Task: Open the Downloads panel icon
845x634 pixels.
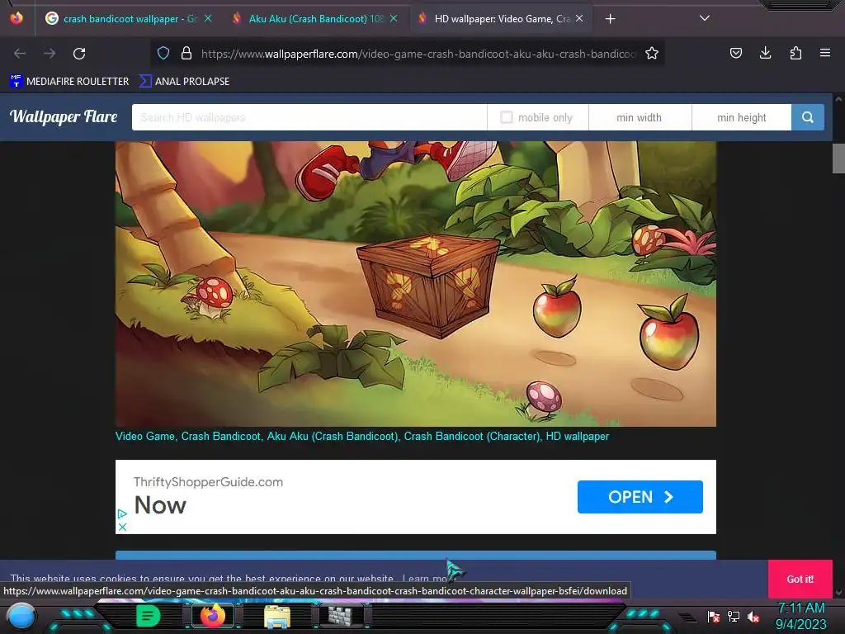Action: click(x=765, y=53)
